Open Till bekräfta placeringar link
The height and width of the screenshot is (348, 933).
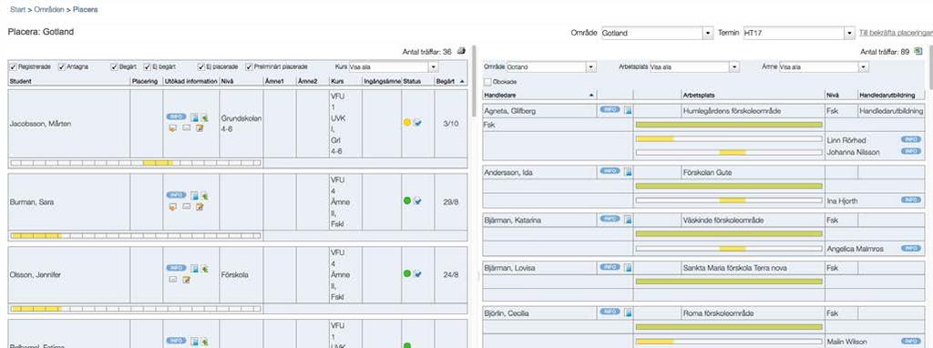point(896,33)
